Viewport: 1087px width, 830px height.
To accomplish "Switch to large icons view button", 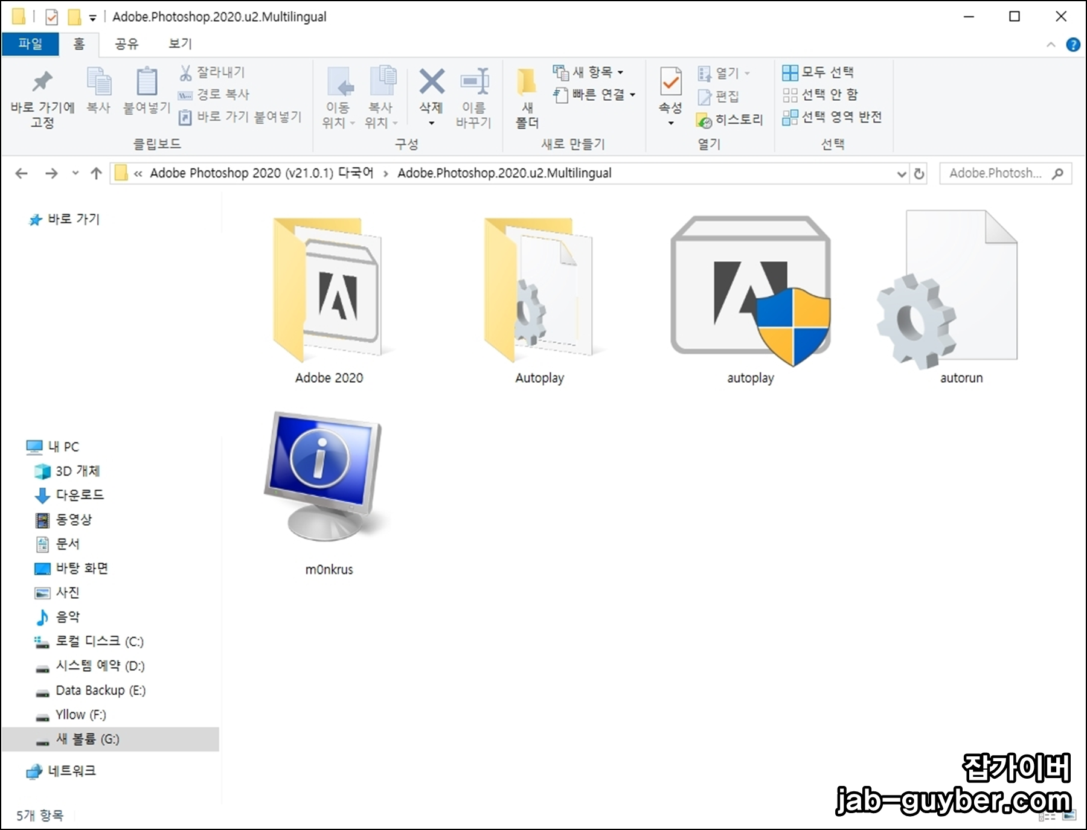I will tap(1069, 816).
